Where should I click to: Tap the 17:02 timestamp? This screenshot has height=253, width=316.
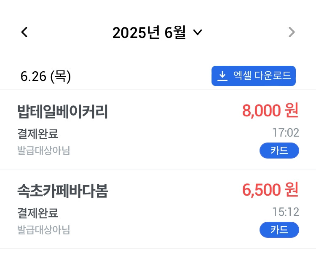[x=285, y=133]
